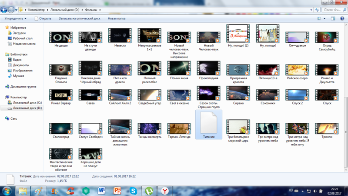348x196 pixels.
Task: Expand the chevron after Фильмы in address bar
Action: click(x=100, y=10)
